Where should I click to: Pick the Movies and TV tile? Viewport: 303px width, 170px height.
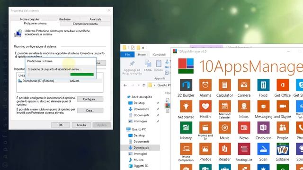click(x=205, y=127)
